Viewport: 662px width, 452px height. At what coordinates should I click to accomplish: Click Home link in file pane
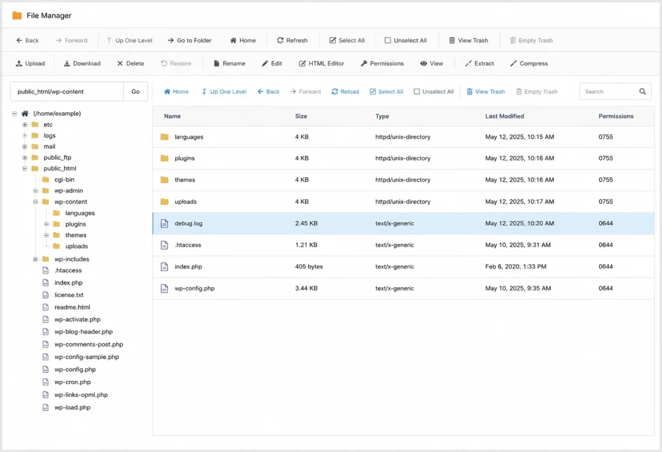click(x=176, y=92)
